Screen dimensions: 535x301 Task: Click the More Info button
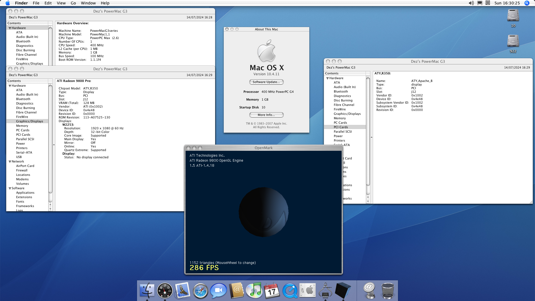(266, 115)
